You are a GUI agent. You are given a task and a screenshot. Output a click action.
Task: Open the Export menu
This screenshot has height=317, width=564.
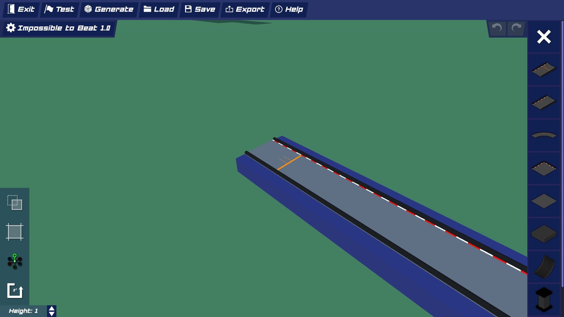[x=245, y=9]
